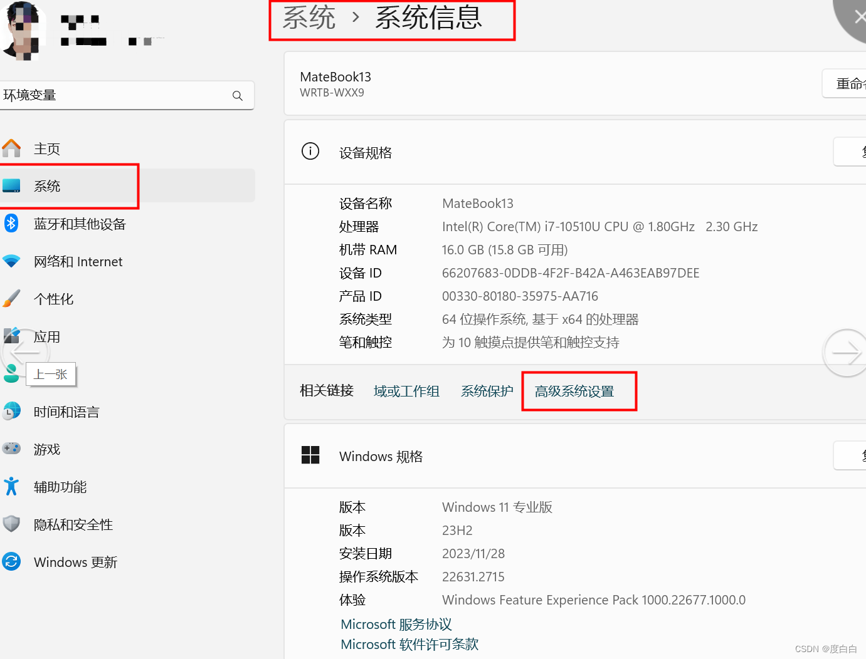This screenshot has height=659, width=866.
Task: Click the accessibility figure icon
Action: tap(11, 487)
